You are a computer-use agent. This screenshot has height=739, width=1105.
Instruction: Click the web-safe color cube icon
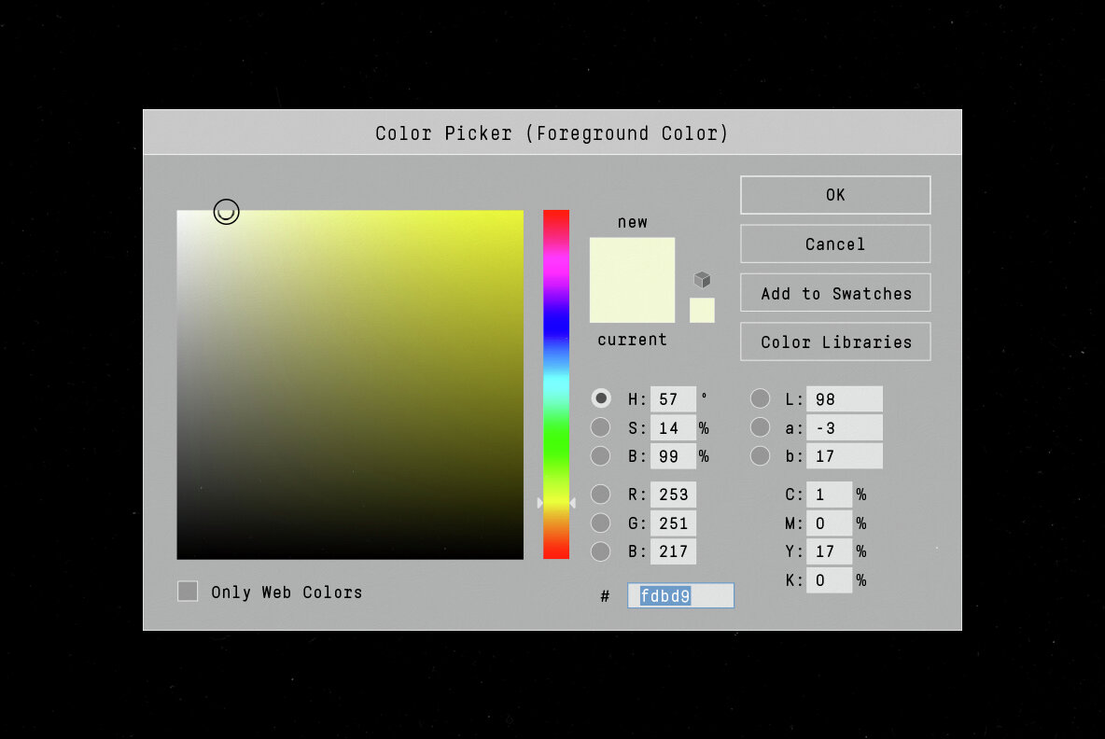coord(702,280)
